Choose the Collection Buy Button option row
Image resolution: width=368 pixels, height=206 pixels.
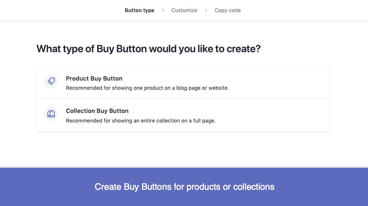click(x=183, y=115)
